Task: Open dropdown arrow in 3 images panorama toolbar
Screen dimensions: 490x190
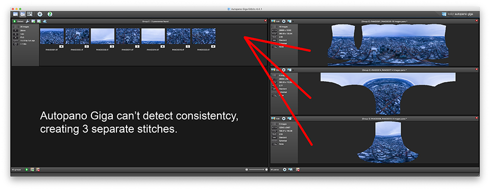Action: (292, 119)
